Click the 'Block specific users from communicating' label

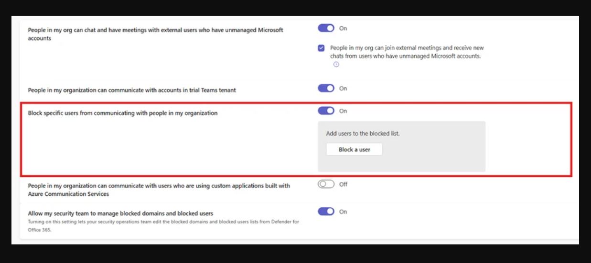[123, 113]
